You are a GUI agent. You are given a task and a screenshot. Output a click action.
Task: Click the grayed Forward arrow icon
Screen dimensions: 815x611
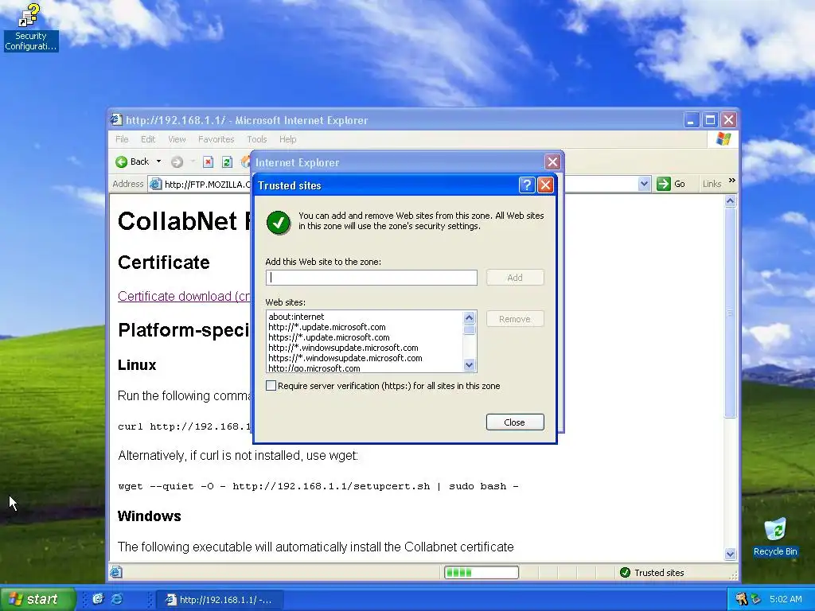tap(177, 162)
